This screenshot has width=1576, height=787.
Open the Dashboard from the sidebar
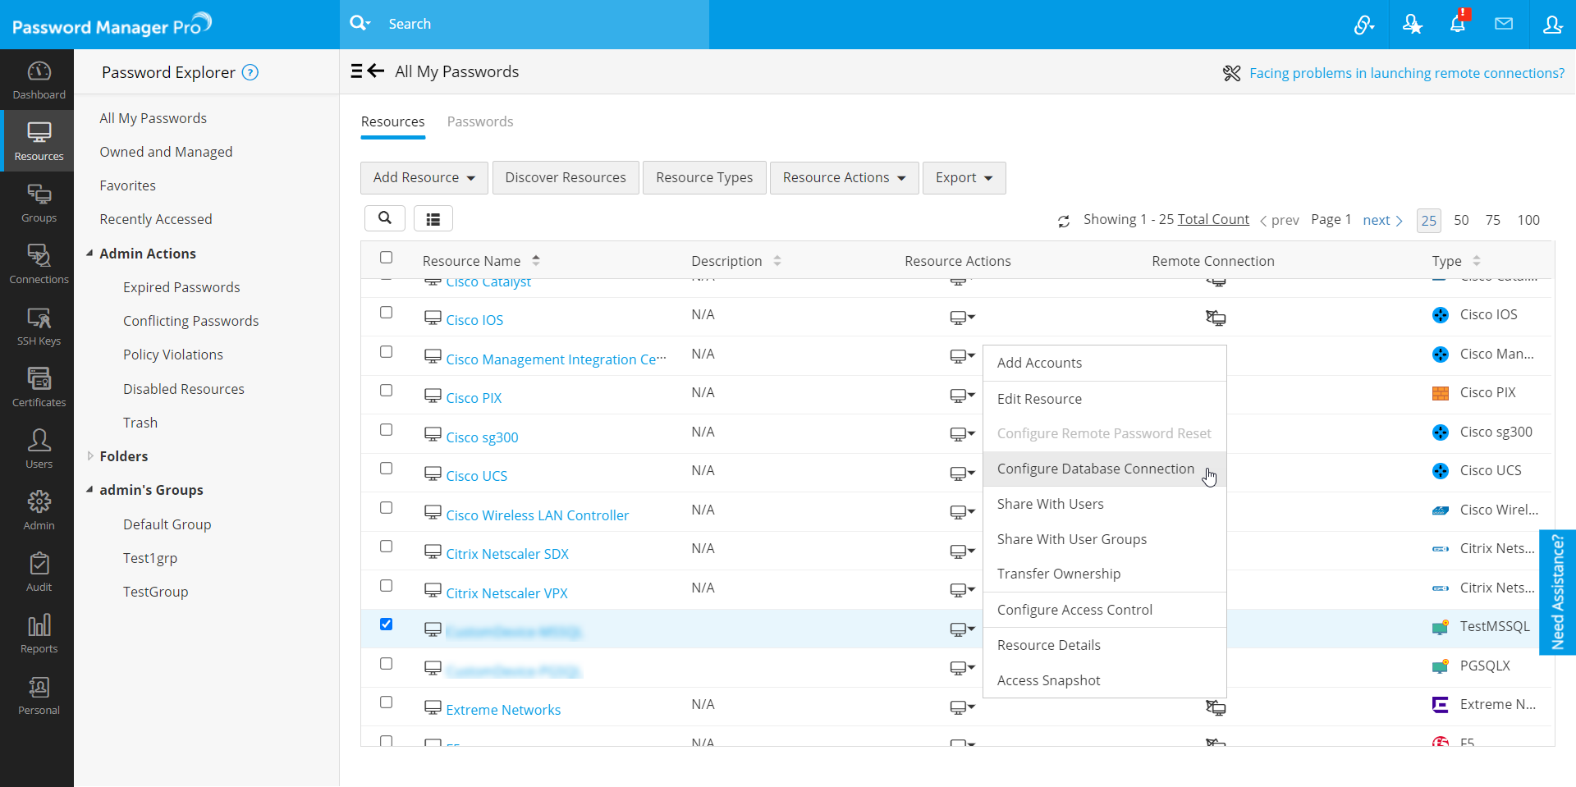[39, 80]
